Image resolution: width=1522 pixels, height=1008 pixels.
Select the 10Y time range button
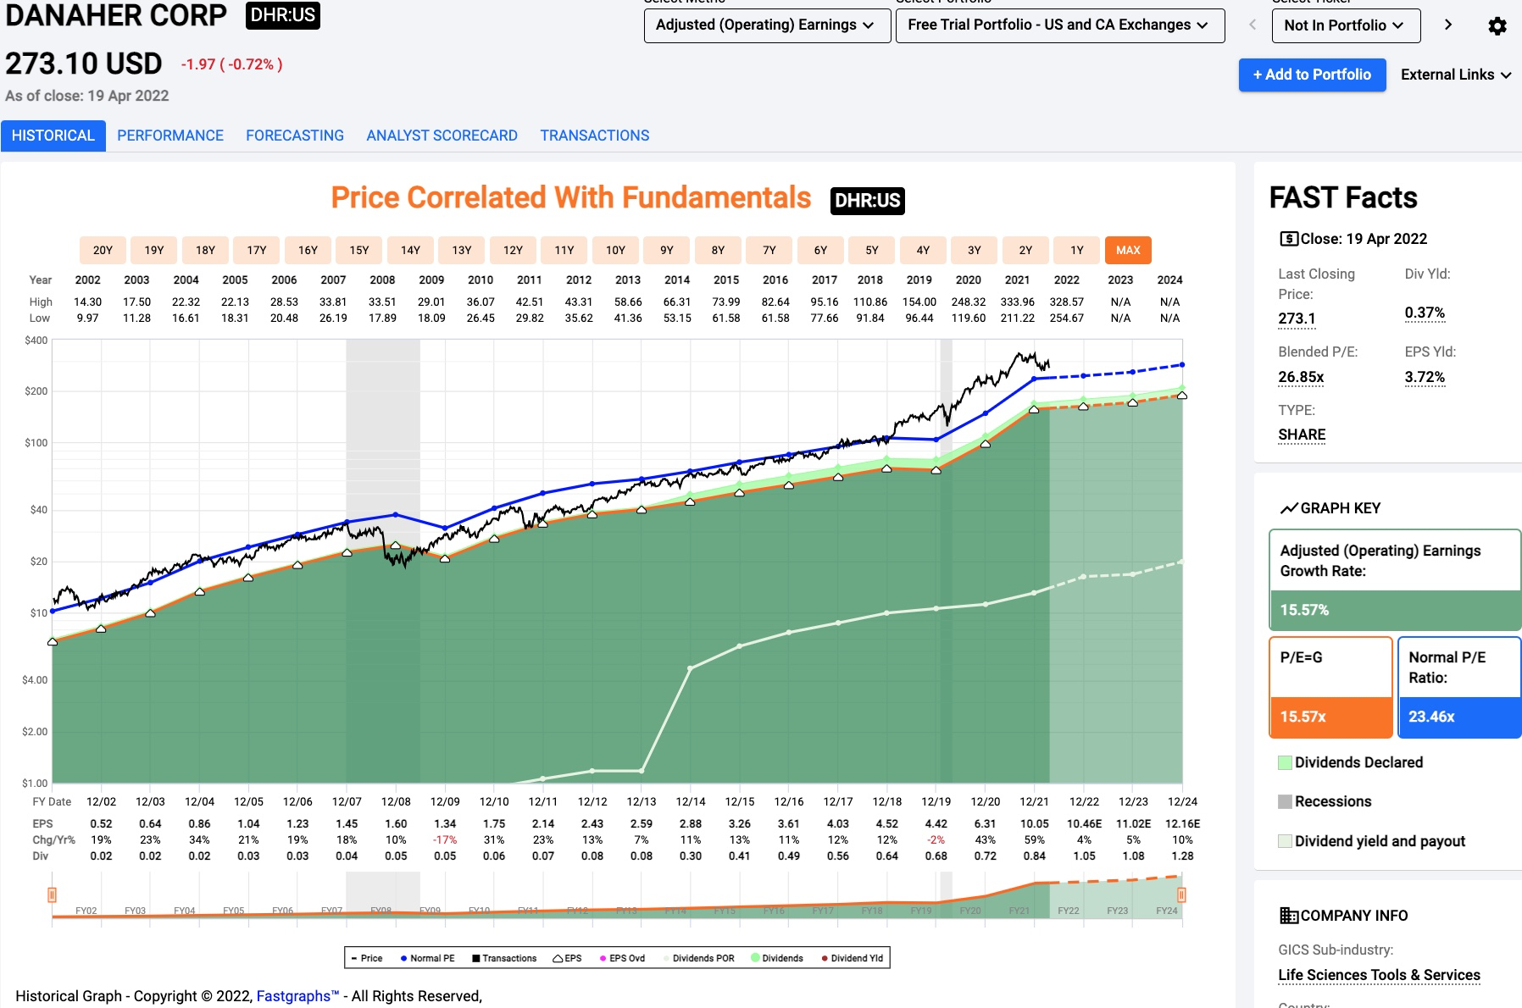[615, 250]
